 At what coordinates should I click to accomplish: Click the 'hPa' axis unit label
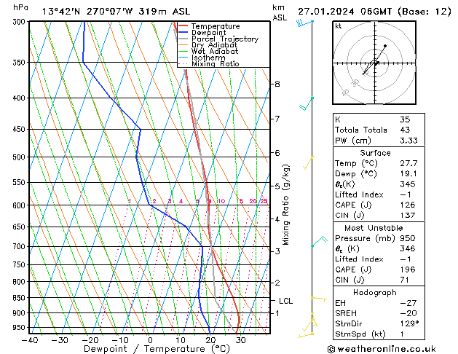click(20, 7)
